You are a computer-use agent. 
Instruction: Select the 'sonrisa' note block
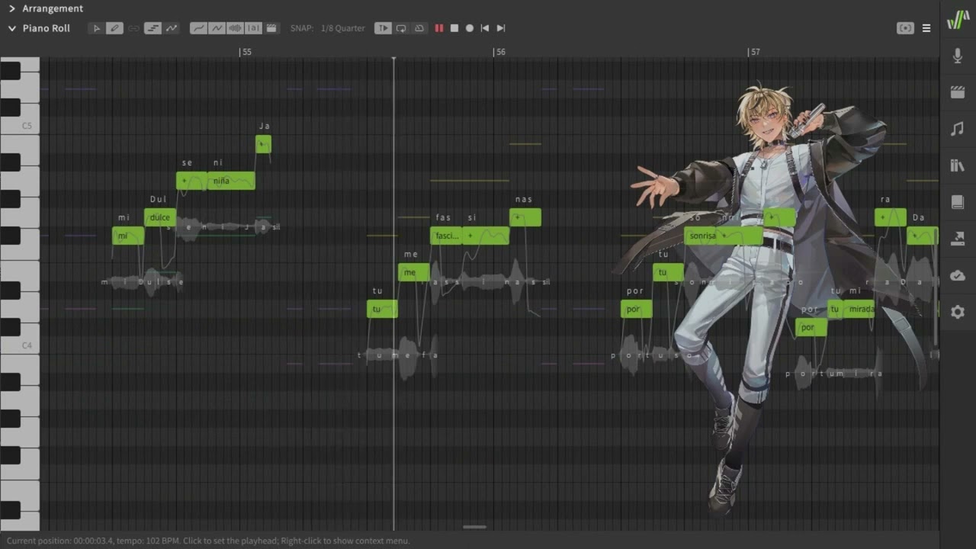[702, 236]
